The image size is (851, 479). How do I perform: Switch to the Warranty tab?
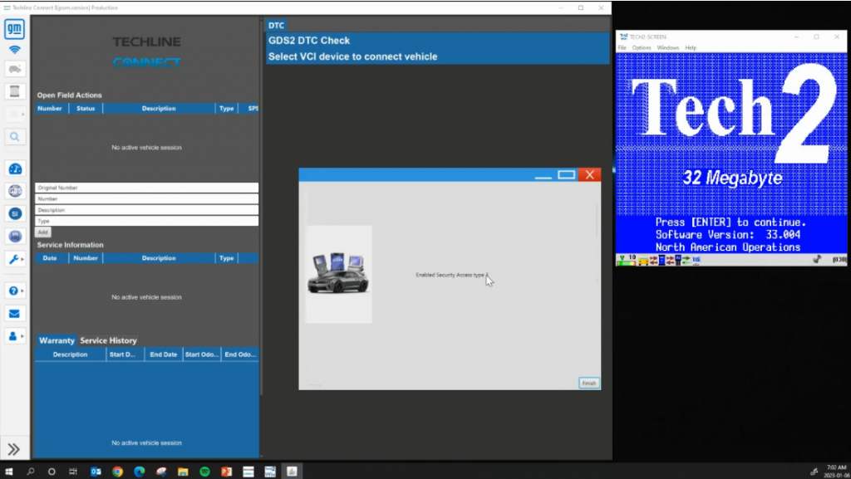click(57, 340)
